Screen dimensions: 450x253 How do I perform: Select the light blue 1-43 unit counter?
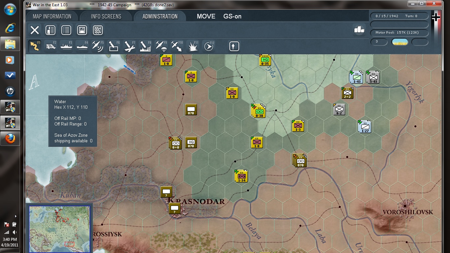356,77
